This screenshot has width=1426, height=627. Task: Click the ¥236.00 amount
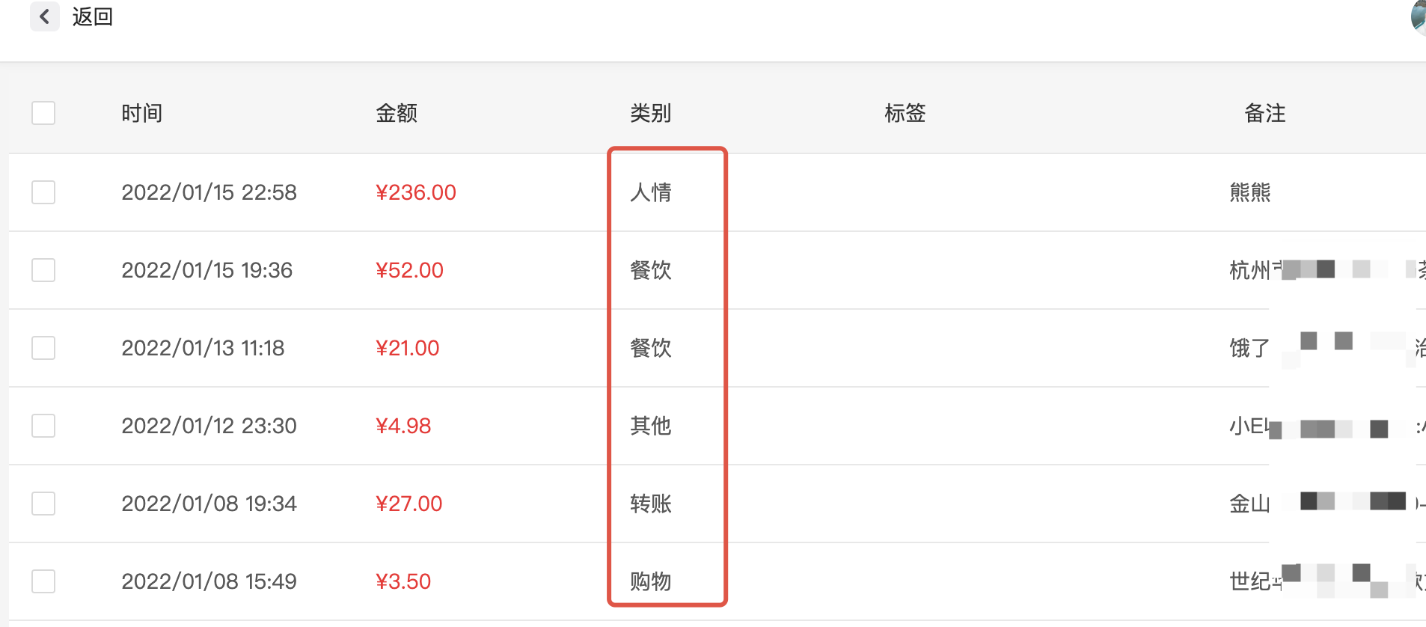(416, 192)
